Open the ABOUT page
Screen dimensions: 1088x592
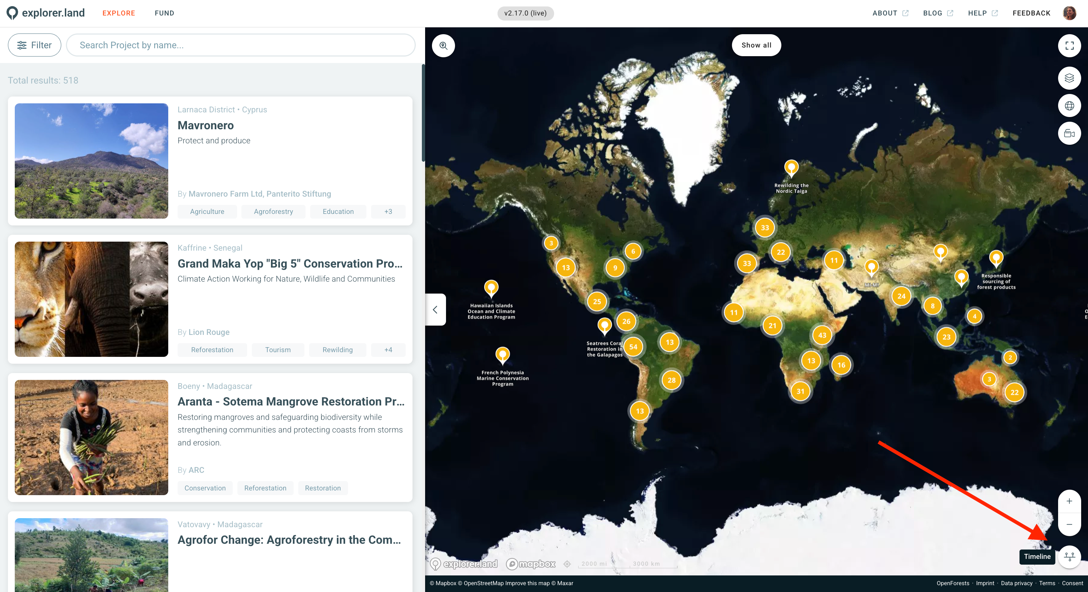(890, 13)
